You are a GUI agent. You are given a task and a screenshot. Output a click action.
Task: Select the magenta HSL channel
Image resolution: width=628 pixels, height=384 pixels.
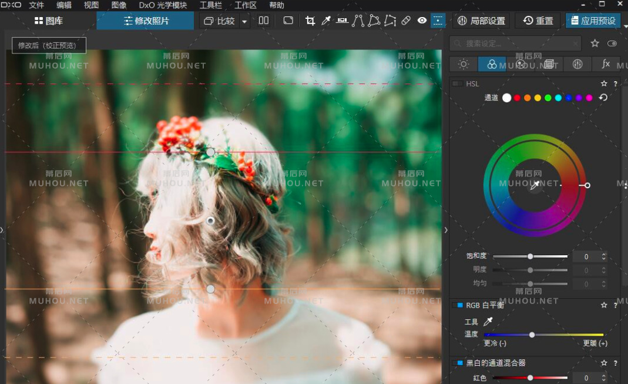pyautogui.click(x=589, y=98)
